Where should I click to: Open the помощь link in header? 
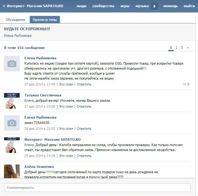tap(170, 6)
